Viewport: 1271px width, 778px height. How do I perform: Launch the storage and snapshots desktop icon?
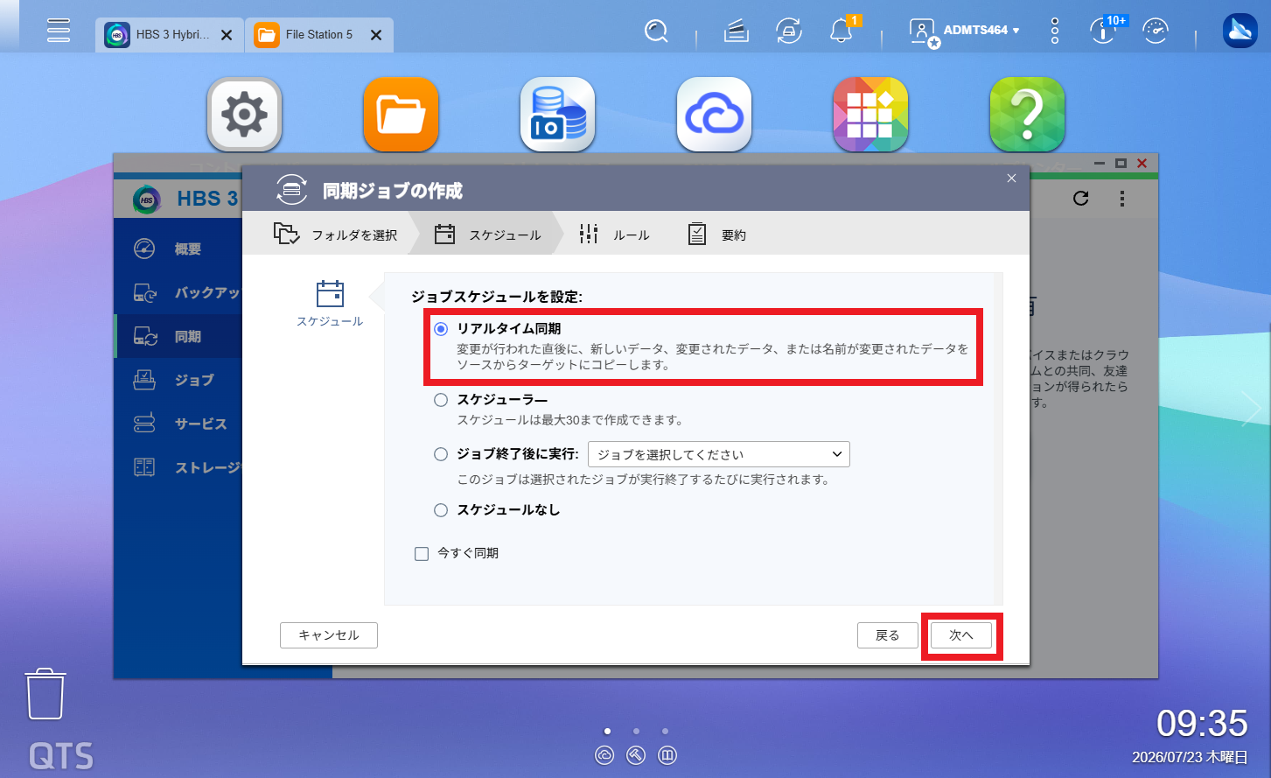557,115
